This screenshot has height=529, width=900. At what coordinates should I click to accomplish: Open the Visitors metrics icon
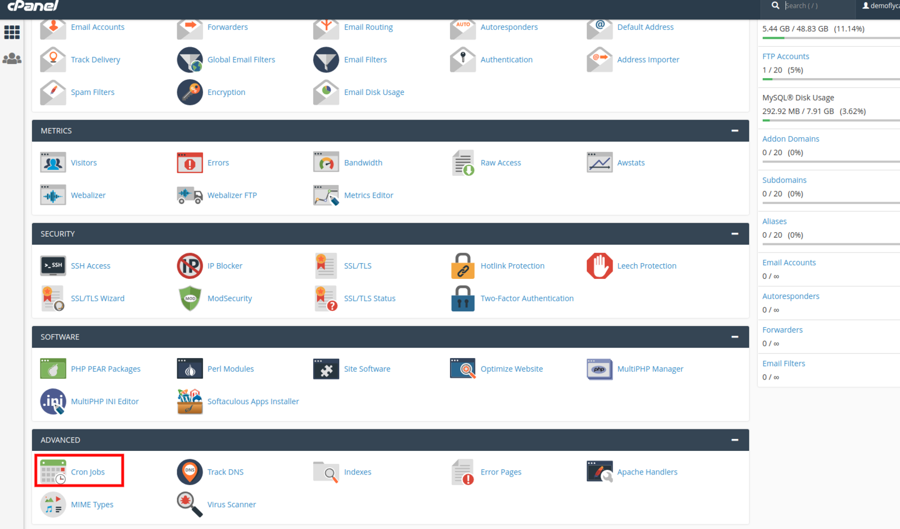coord(53,162)
